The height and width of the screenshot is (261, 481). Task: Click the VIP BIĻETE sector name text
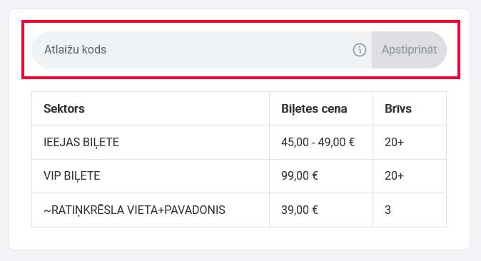(x=72, y=176)
